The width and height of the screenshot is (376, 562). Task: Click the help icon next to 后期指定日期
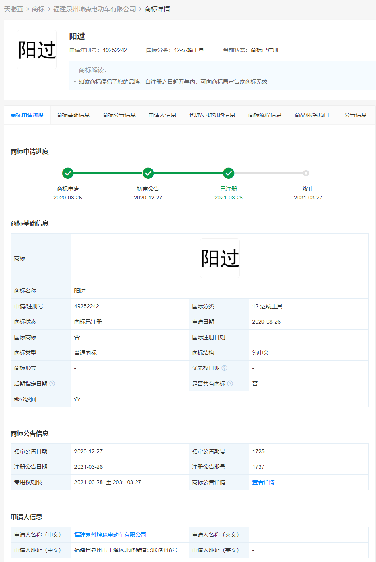[x=52, y=384]
